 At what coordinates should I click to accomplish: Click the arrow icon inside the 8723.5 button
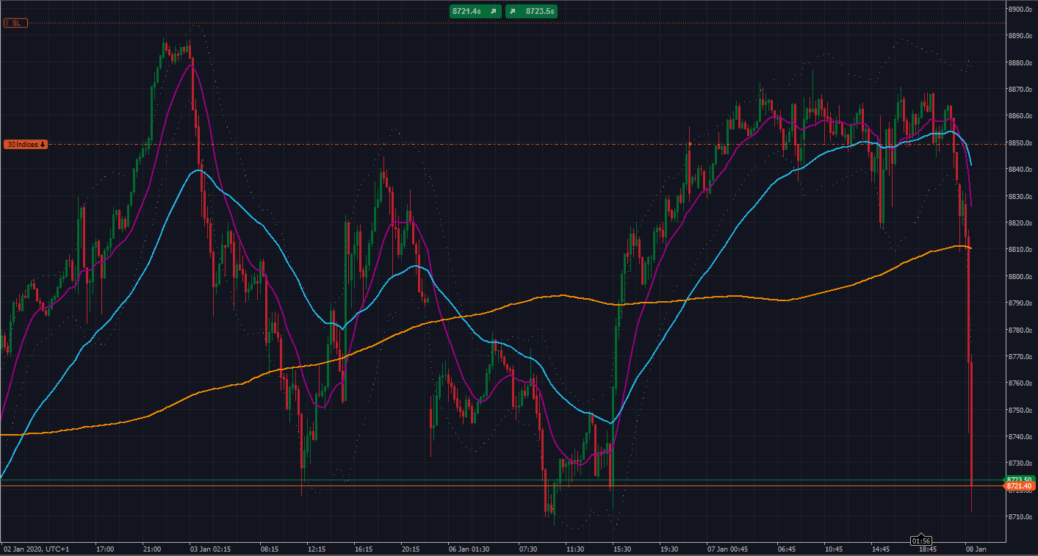(x=513, y=11)
